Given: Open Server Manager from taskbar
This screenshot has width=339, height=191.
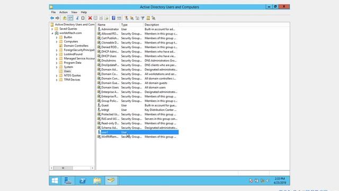Looking at the screenshot, I should click(68, 180).
